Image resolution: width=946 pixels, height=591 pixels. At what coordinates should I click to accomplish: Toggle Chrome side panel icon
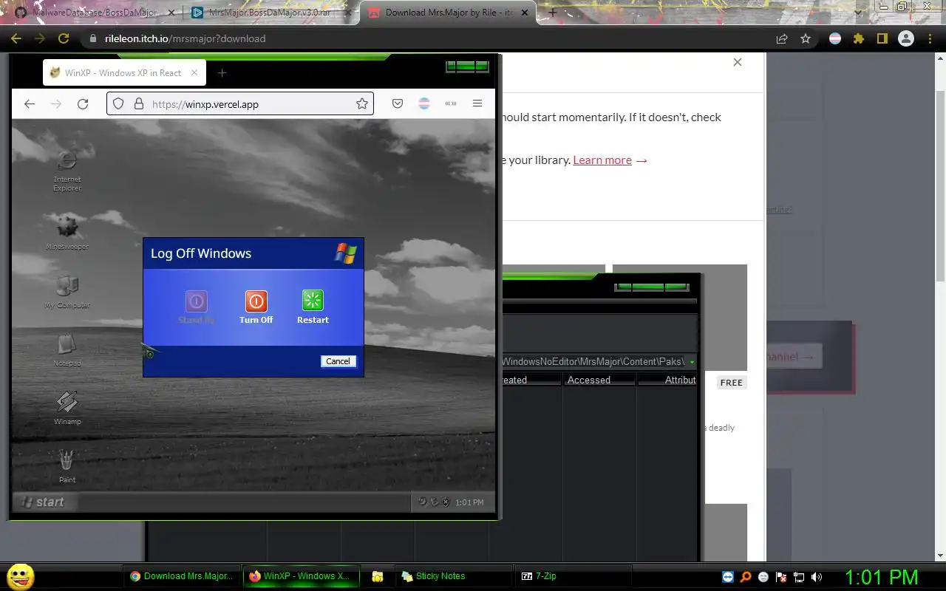click(882, 38)
